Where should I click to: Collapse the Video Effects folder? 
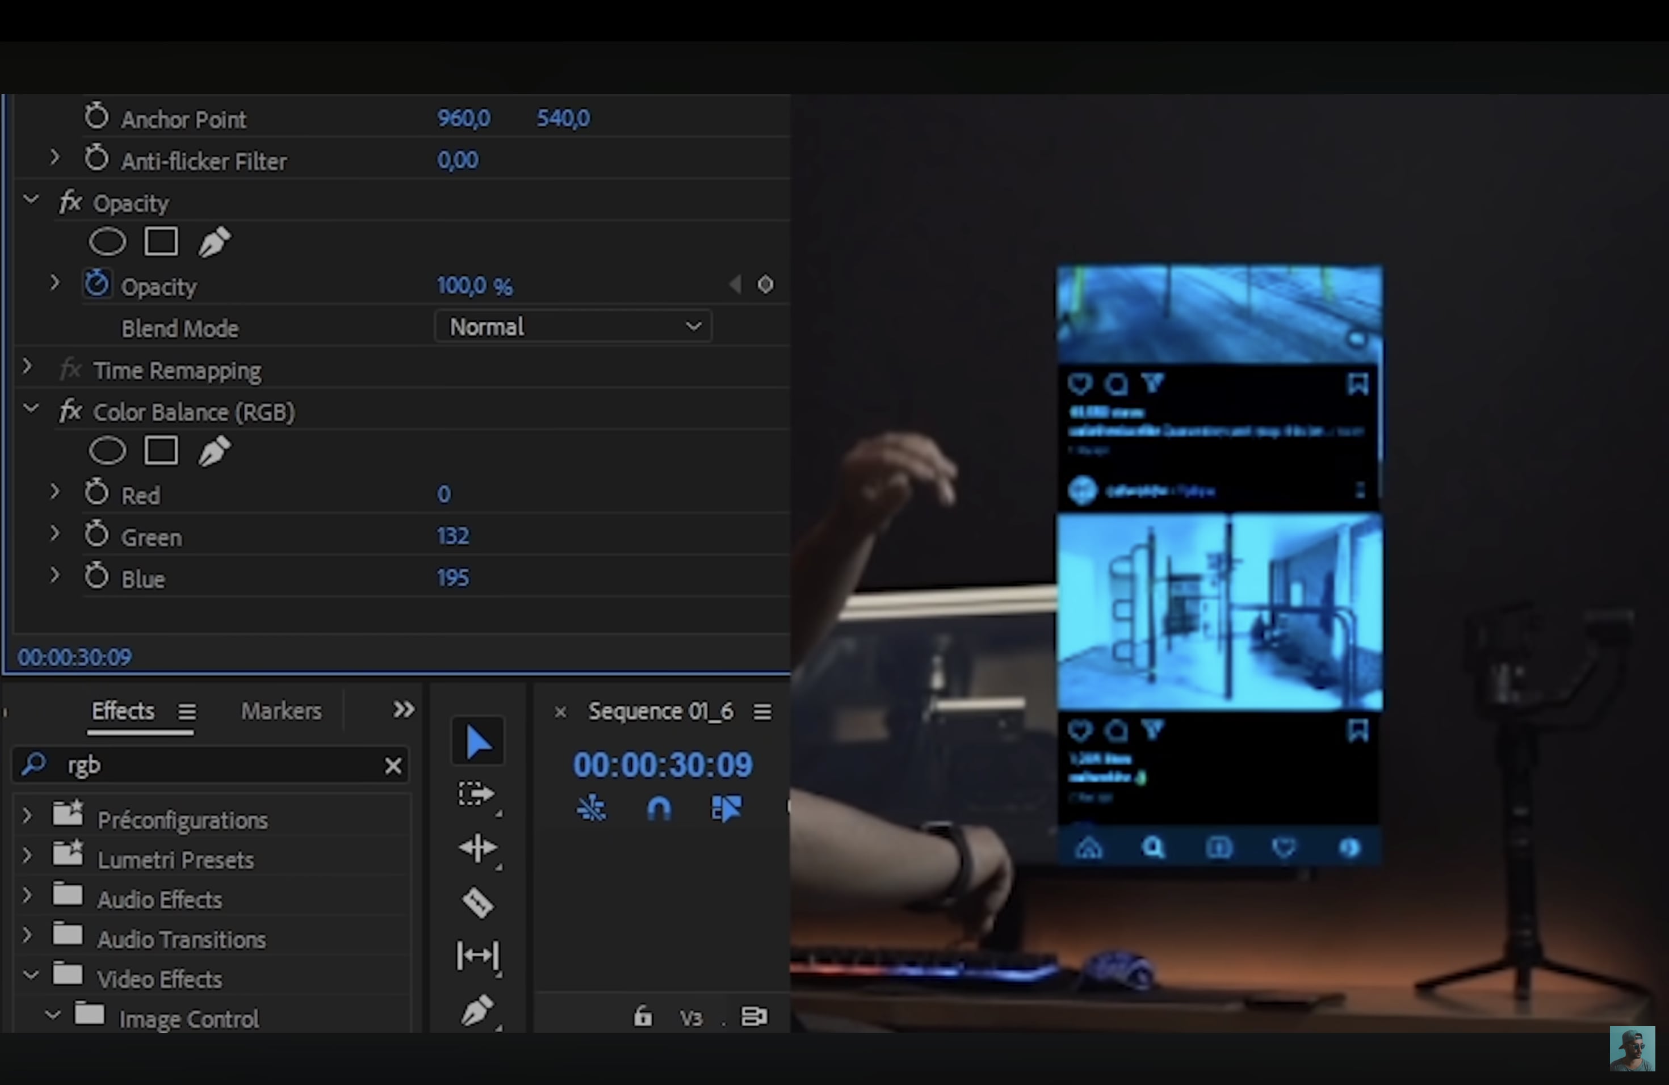pyautogui.click(x=30, y=977)
